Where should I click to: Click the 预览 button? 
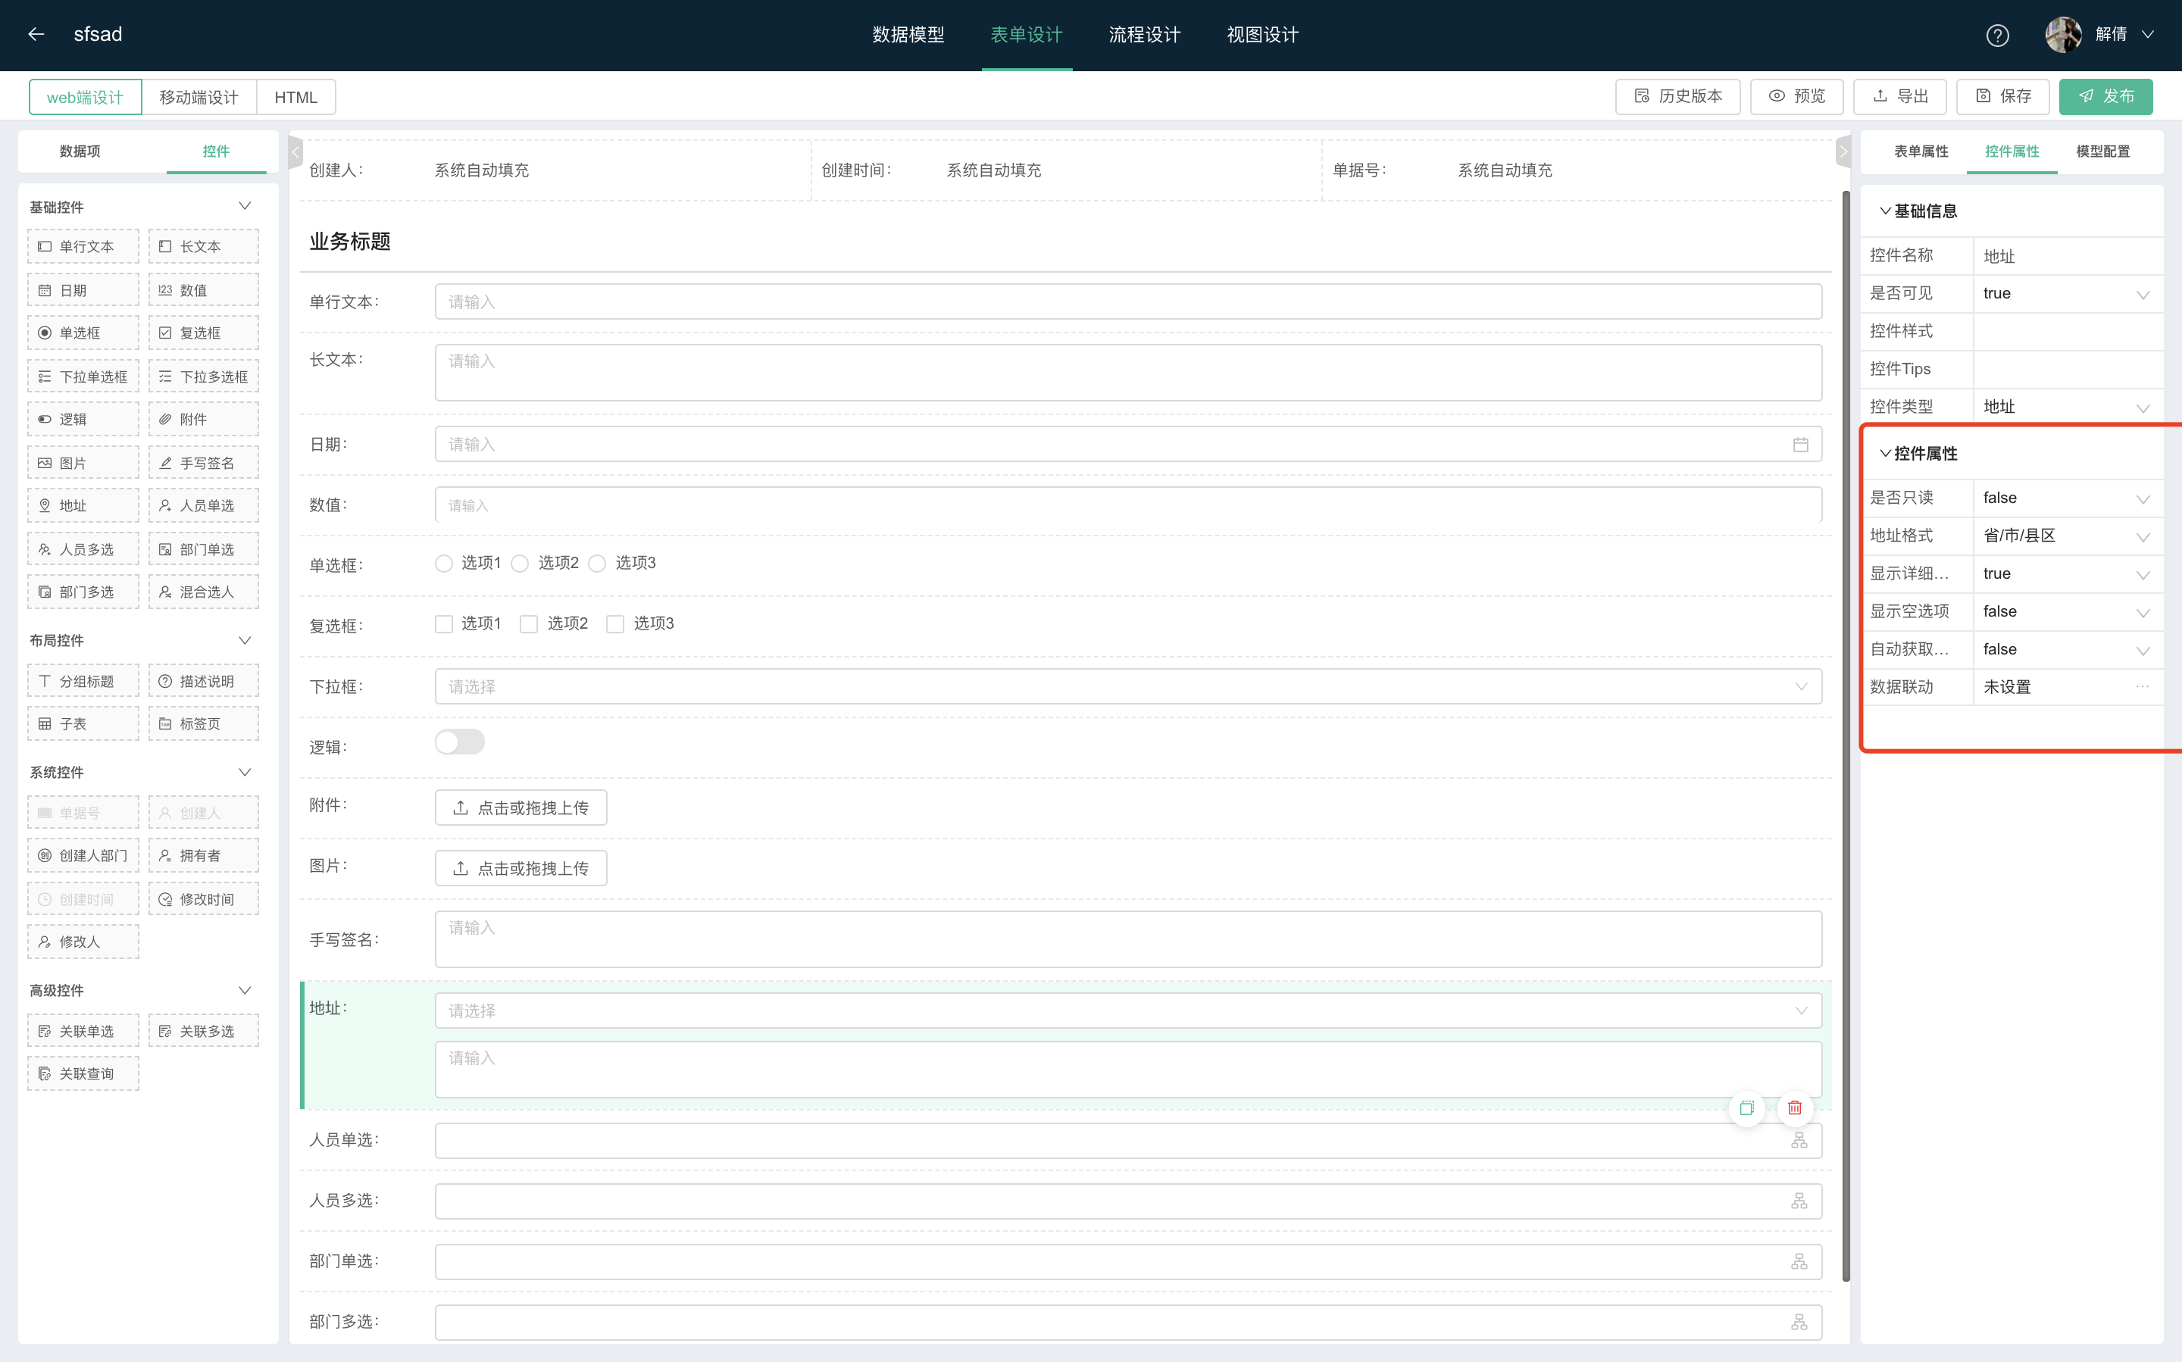pyautogui.click(x=1796, y=96)
